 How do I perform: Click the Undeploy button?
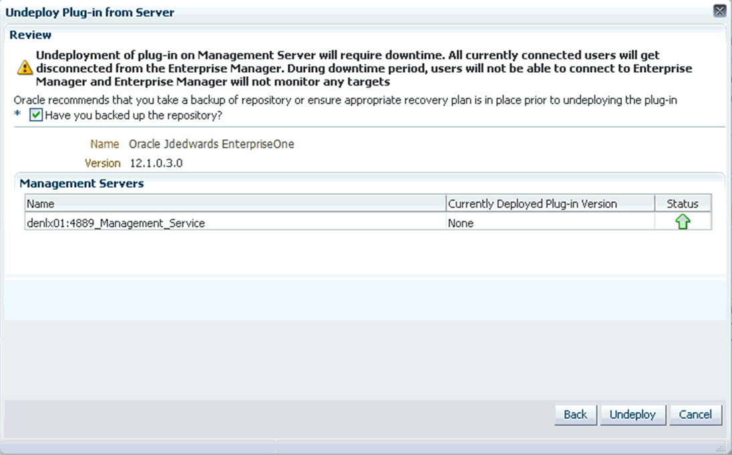(632, 415)
